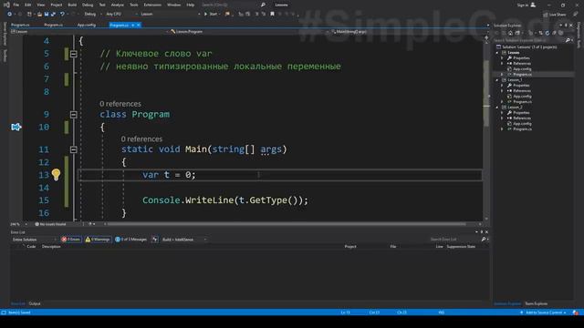
Task: Toggle the Messages filter in Error List
Action: click(x=130, y=240)
